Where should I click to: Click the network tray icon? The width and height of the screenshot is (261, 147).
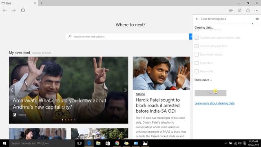(235, 143)
